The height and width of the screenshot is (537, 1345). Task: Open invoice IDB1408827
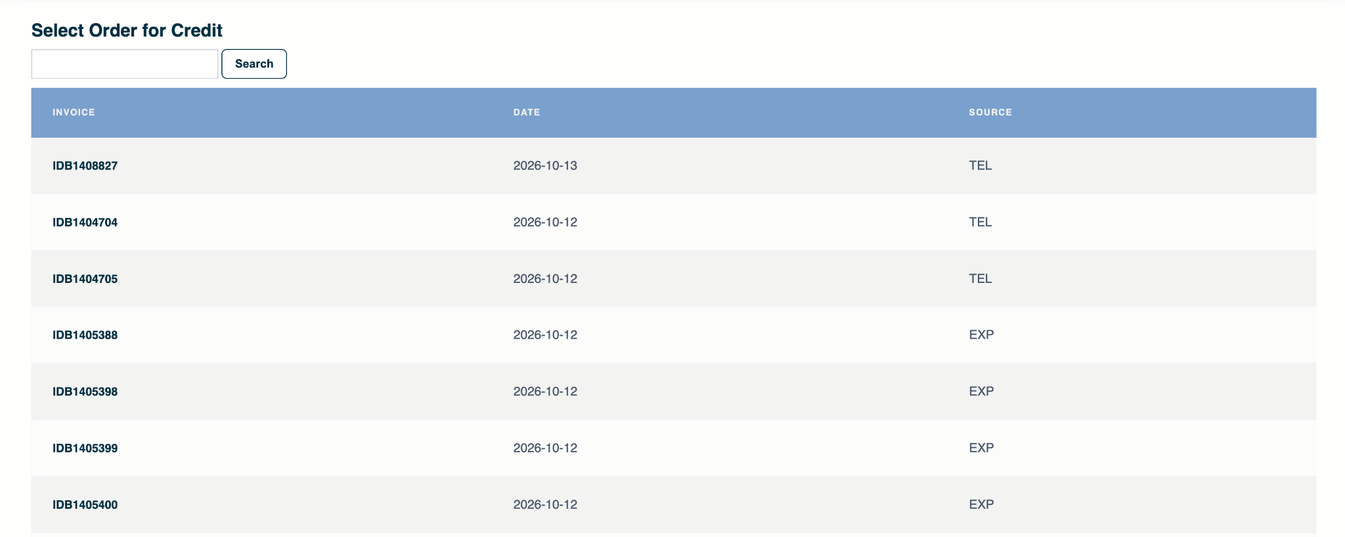coord(85,165)
